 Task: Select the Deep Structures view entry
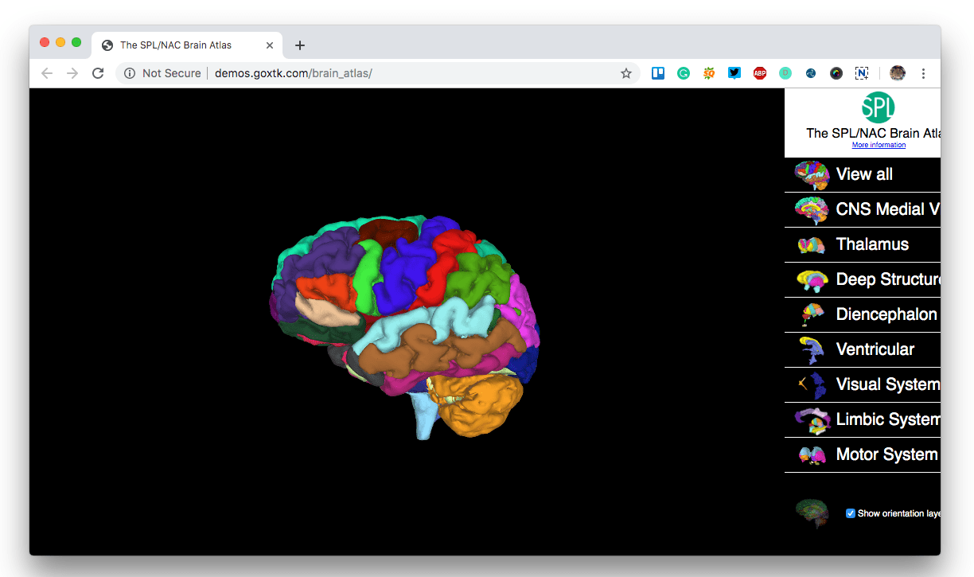863,279
